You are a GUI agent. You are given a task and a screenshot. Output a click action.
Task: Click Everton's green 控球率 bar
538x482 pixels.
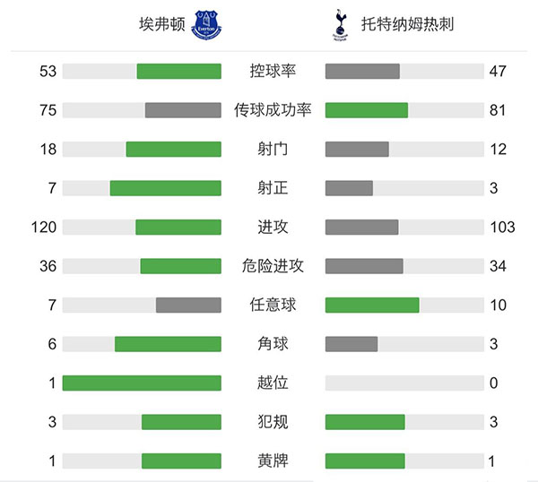178,72
